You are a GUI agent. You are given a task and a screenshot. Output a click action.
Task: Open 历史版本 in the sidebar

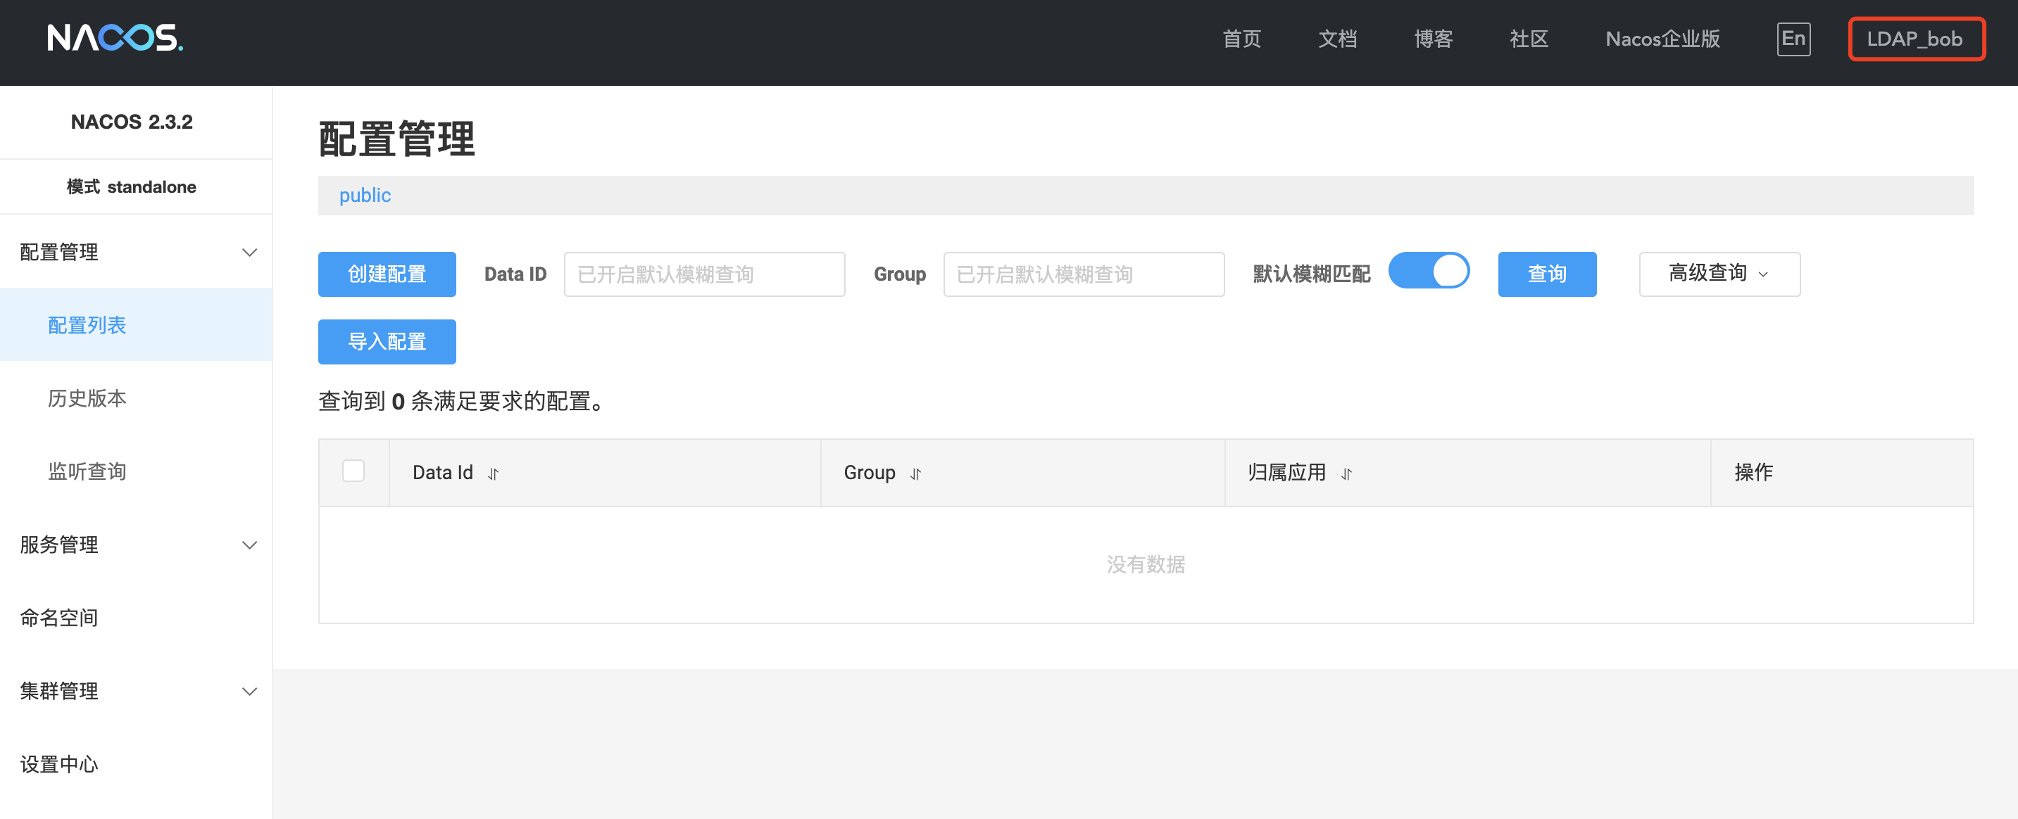click(87, 398)
